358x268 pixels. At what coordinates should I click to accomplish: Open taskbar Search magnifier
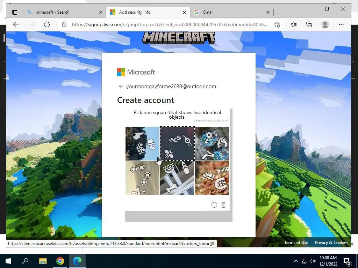click(x=25, y=261)
